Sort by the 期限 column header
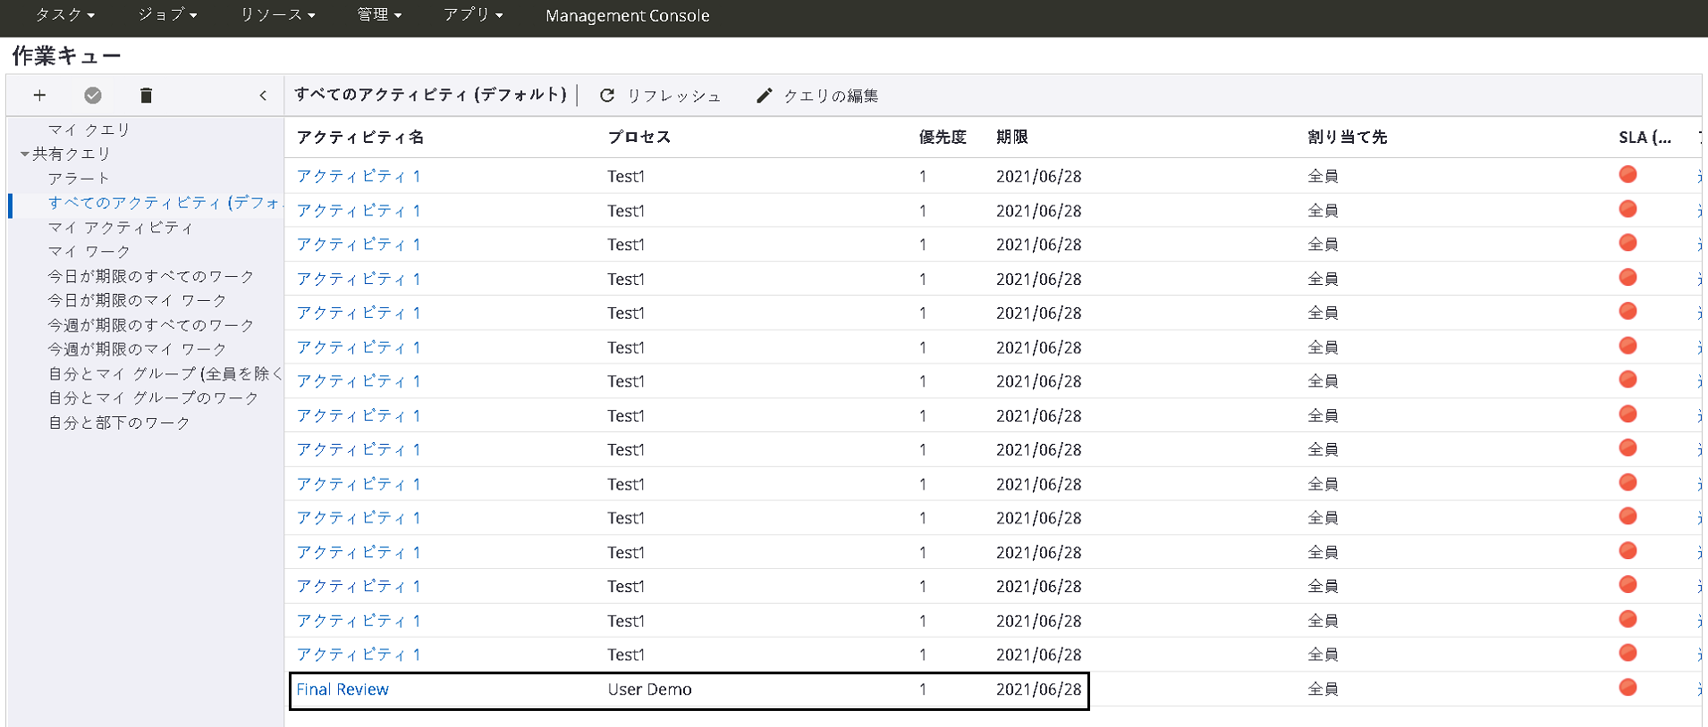 1012,138
